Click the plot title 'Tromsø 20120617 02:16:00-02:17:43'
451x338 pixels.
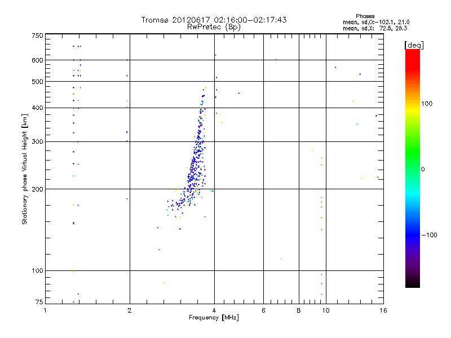point(214,20)
